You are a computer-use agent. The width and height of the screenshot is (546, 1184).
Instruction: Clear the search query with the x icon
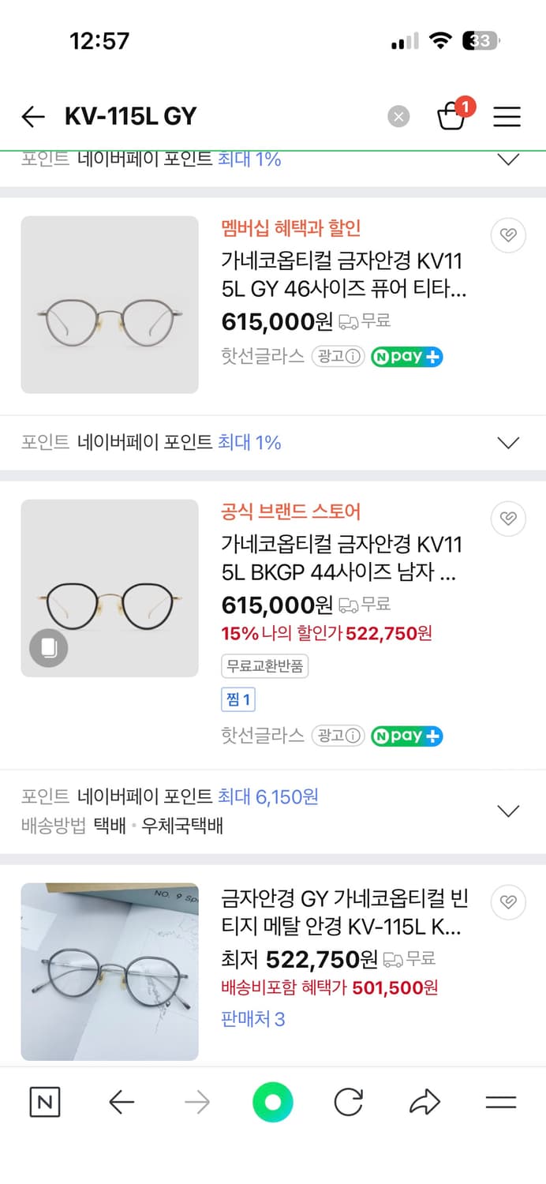point(399,116)
